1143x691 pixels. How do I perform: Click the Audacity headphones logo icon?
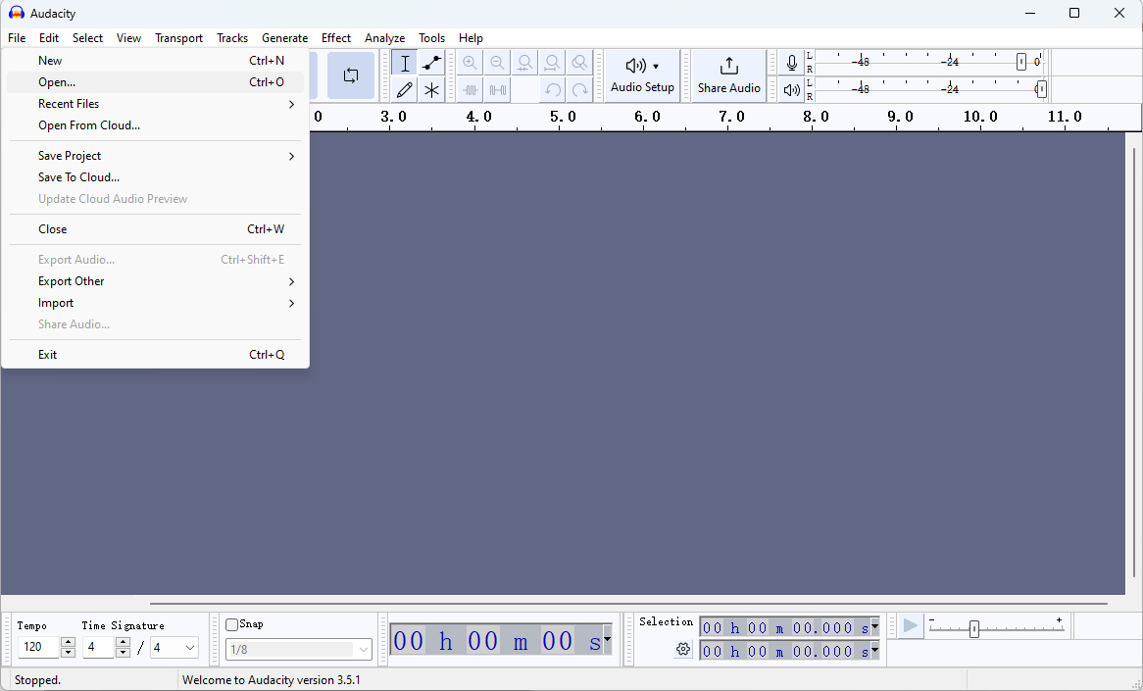(x=16, y=13)
